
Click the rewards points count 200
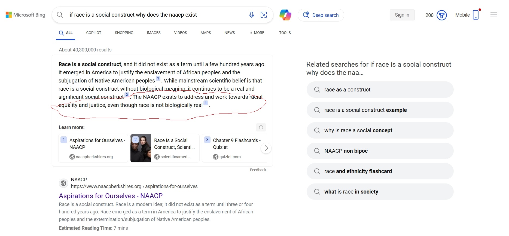[x=429, y=15]
